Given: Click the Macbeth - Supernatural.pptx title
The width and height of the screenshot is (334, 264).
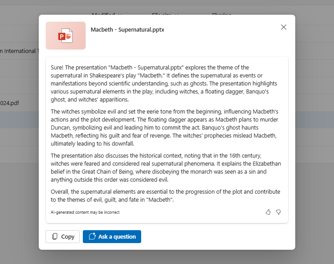Looking at the screenshot, I should (x=127, y=30).
